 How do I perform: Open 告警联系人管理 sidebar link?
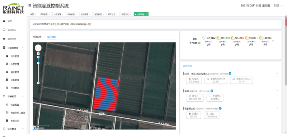(x=18, y=113)
